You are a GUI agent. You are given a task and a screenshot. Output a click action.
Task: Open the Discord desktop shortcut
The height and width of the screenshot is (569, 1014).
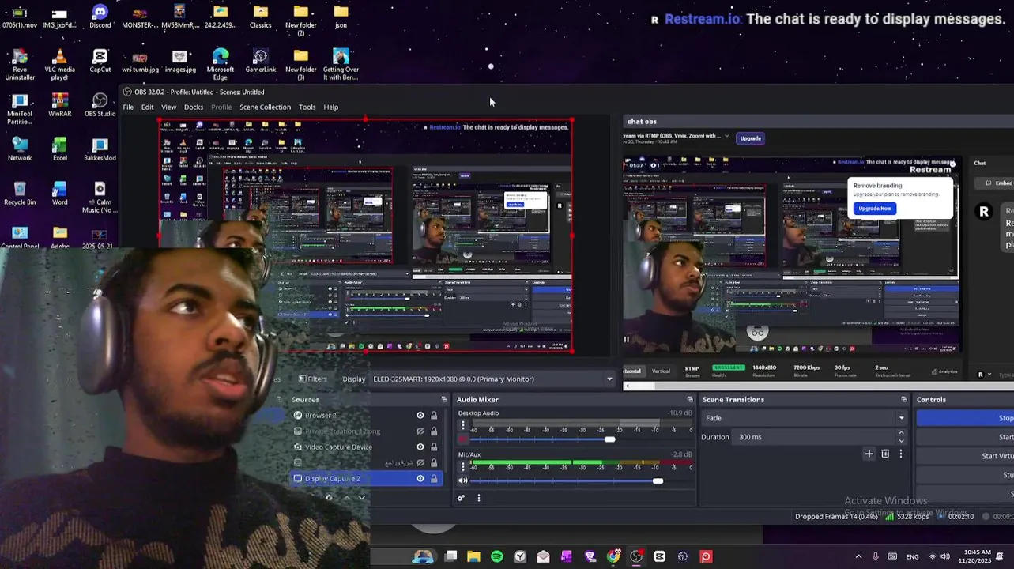point(100,17)
